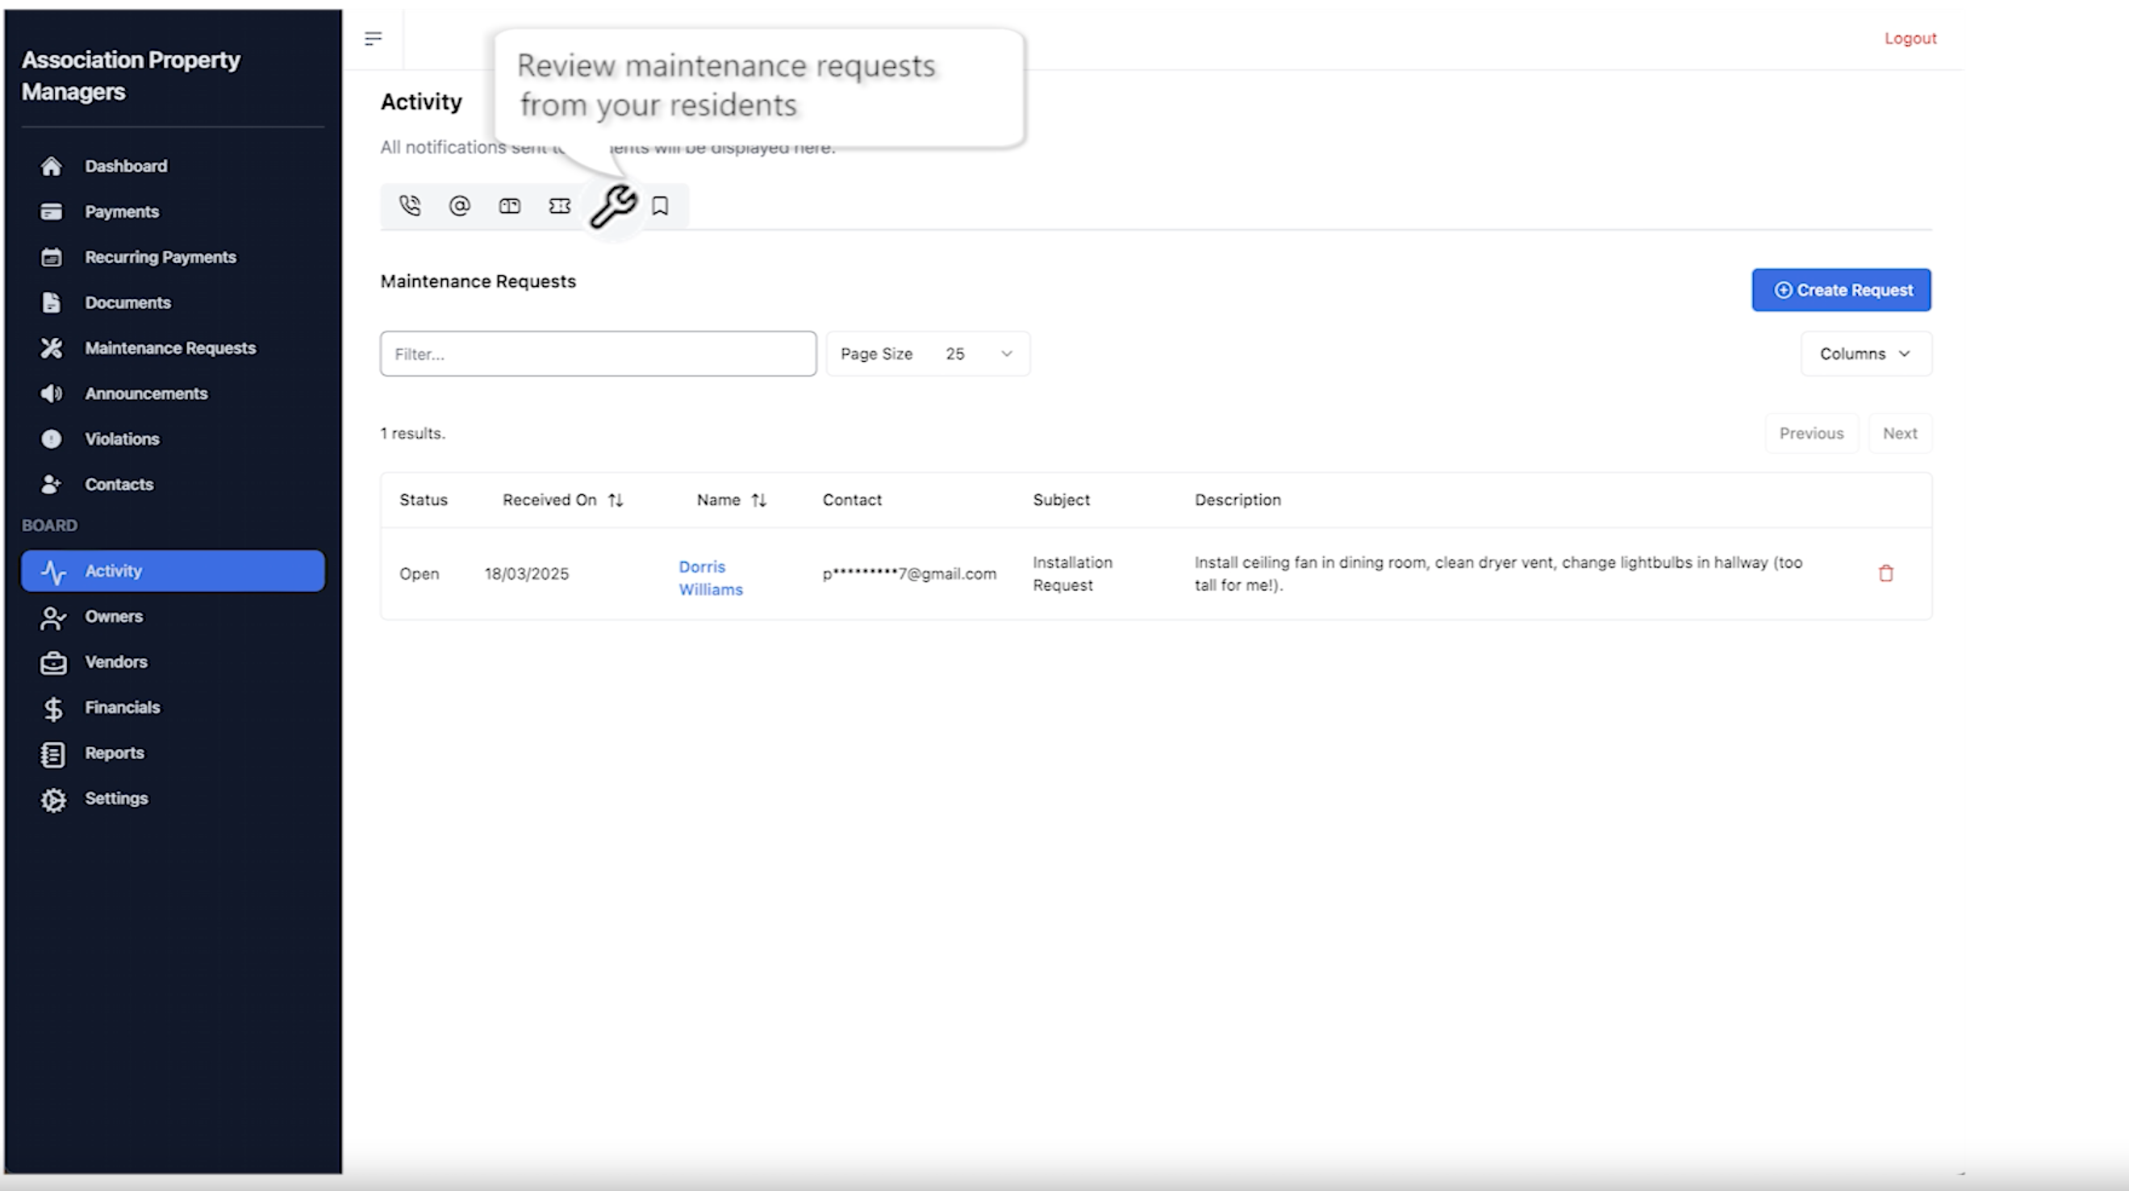
Task: Open Financials in the Board section
Action: point(123,707)
